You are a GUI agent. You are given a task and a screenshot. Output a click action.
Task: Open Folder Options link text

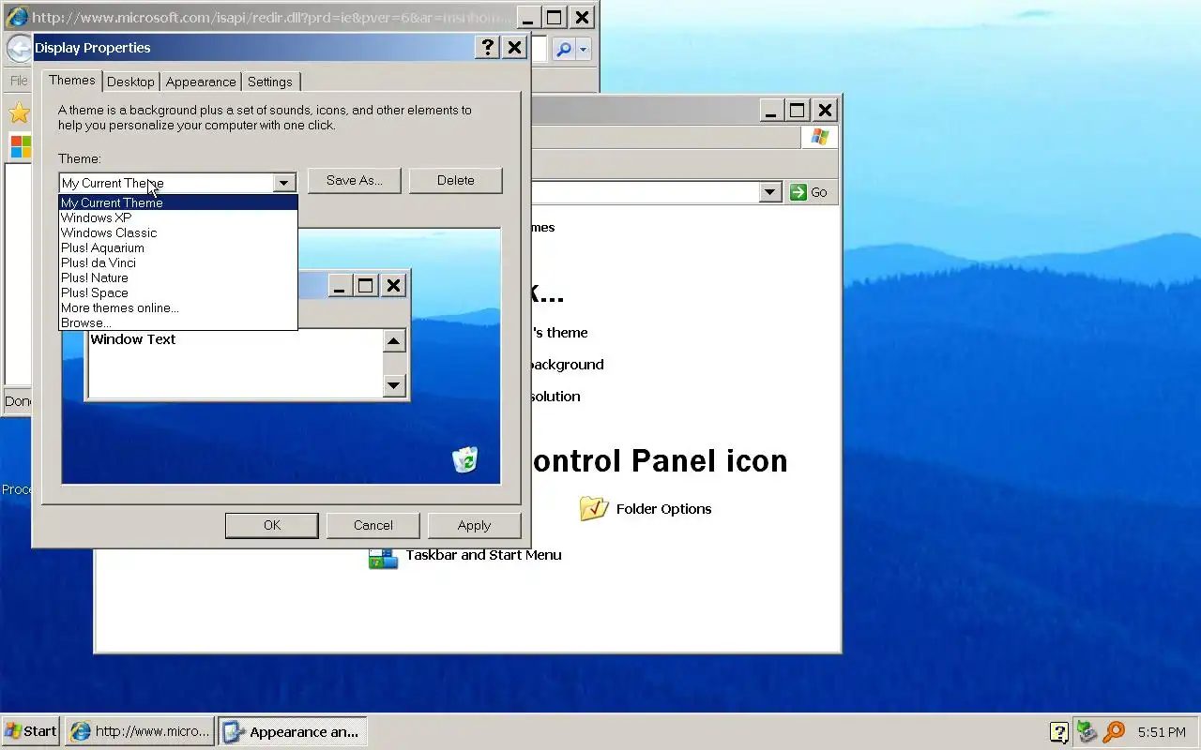(663, 509)
